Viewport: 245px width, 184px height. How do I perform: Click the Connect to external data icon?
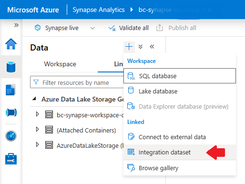pos(131,137)
